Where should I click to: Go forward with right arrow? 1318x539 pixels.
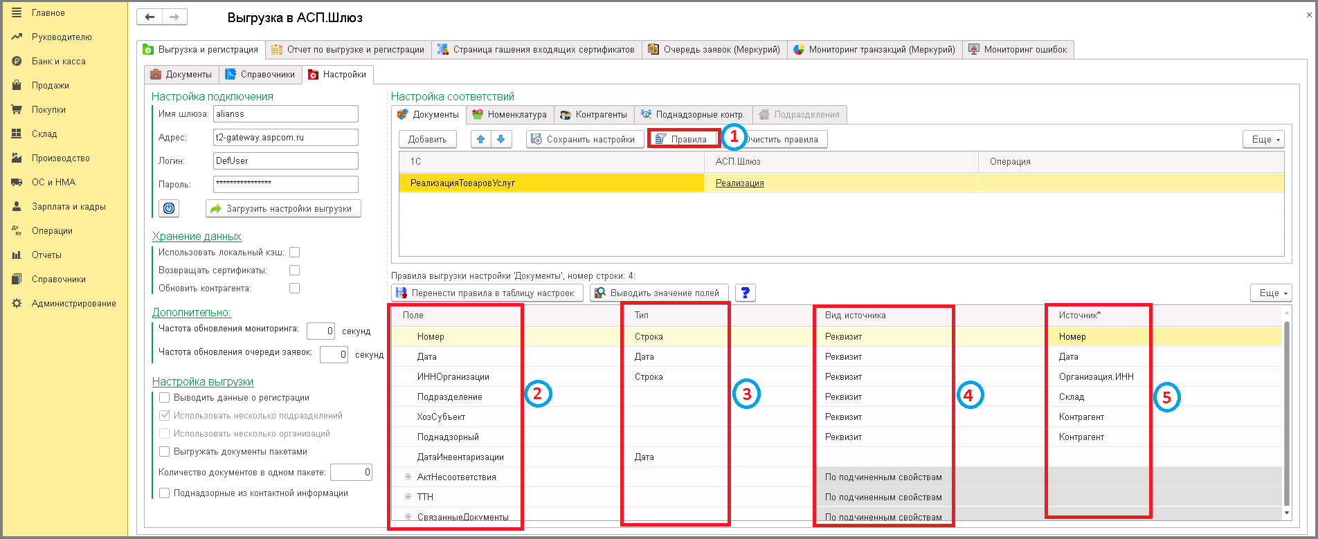coord(174,17)
